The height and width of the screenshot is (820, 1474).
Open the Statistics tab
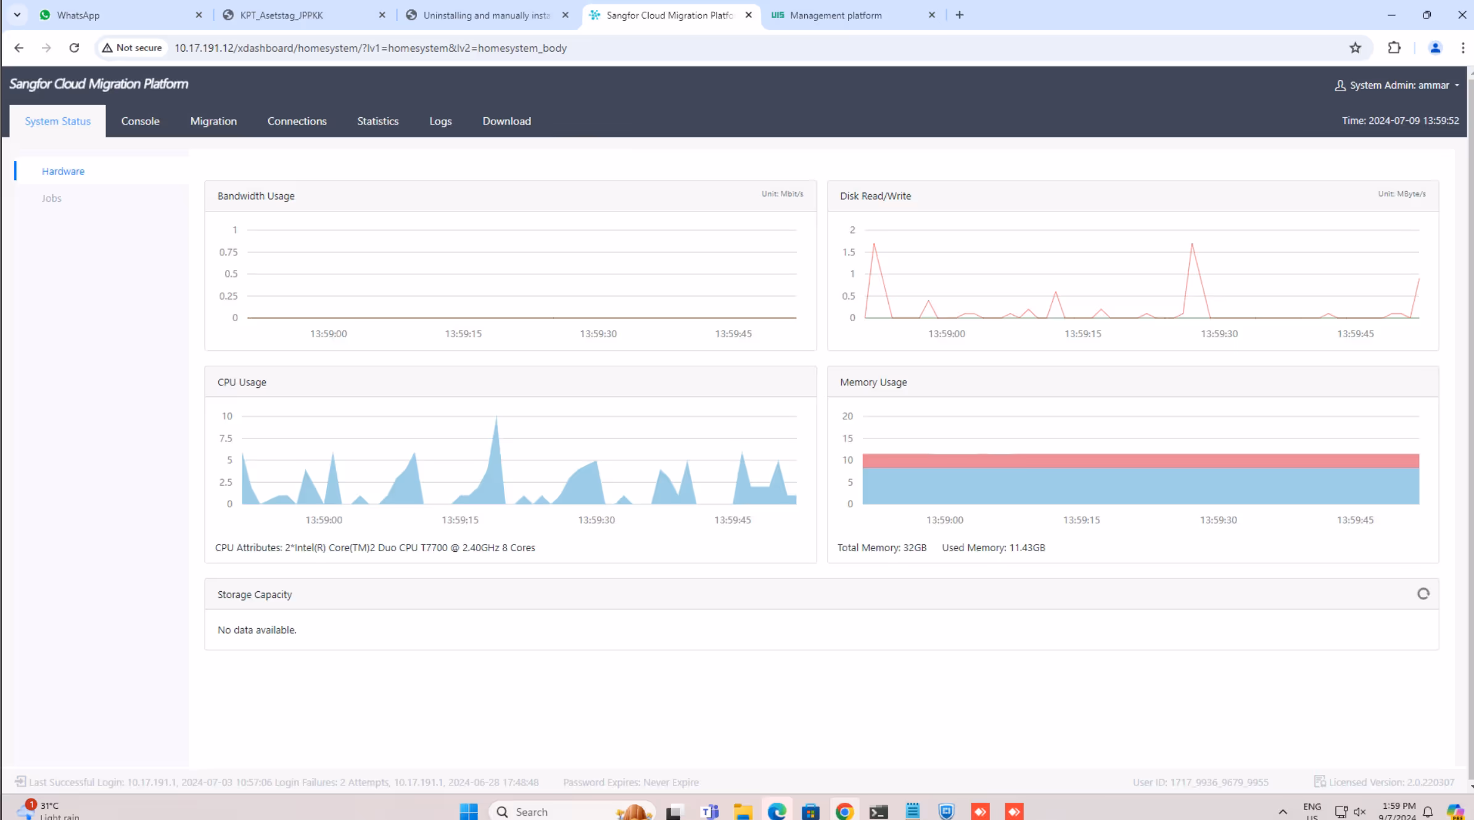click(377, 121)
